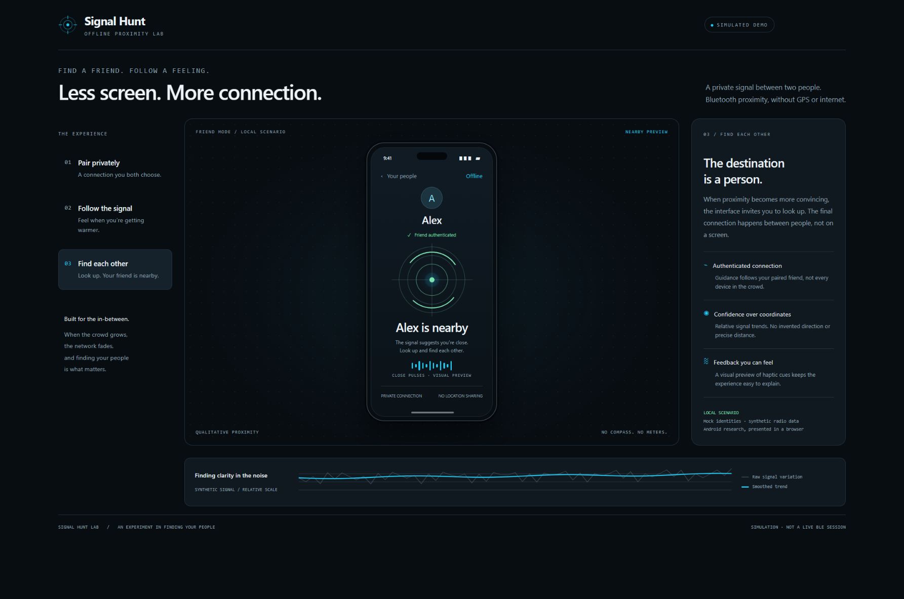Click the Raw signal variation legend
The image size is (904, 599).
pos(772,477)
